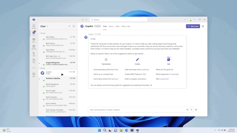Open chat with Emiliano Ceballos
Image resolution: width=237 pixels, height=133 pixels.
[58, 79]
